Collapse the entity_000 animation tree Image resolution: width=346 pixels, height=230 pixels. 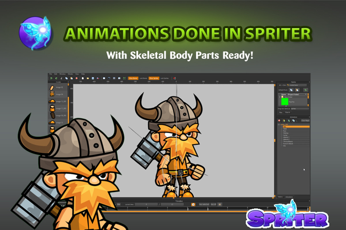click(279, 124)
